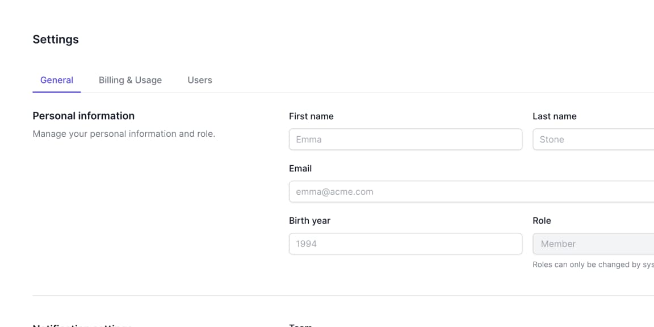654x327 pixels.
Task: Click the Birth year field label
Action: pos(309,220)
